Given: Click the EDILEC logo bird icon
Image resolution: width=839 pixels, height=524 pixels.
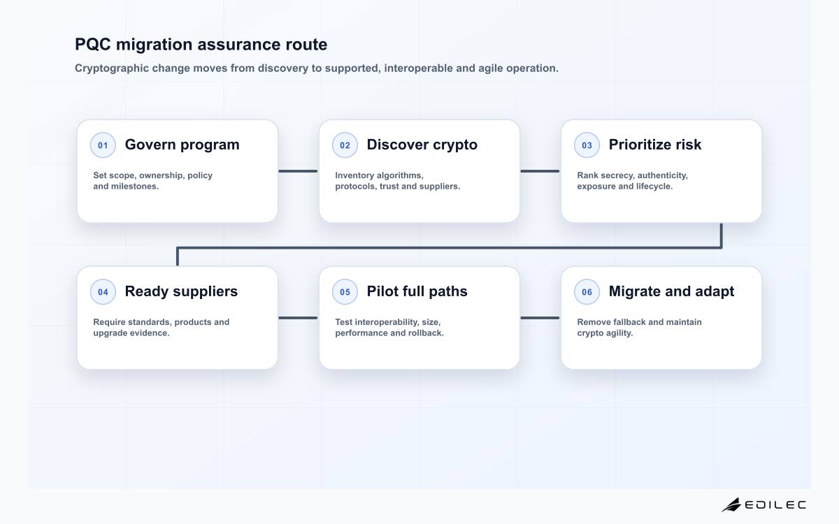Looking at the screenshot, I should tap(731, 504).
